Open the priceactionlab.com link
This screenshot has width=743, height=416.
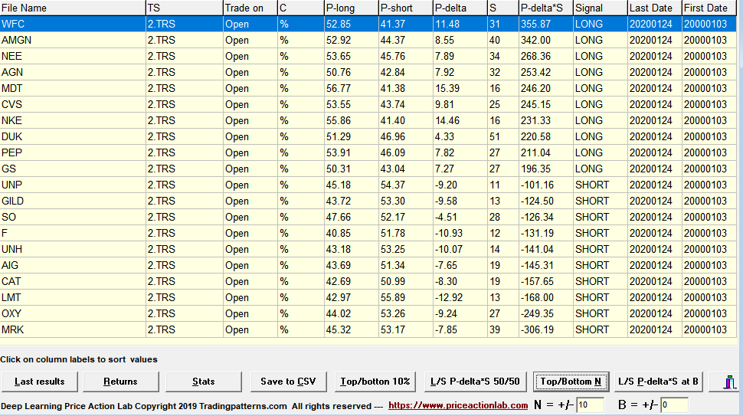[x=458, y=405]
